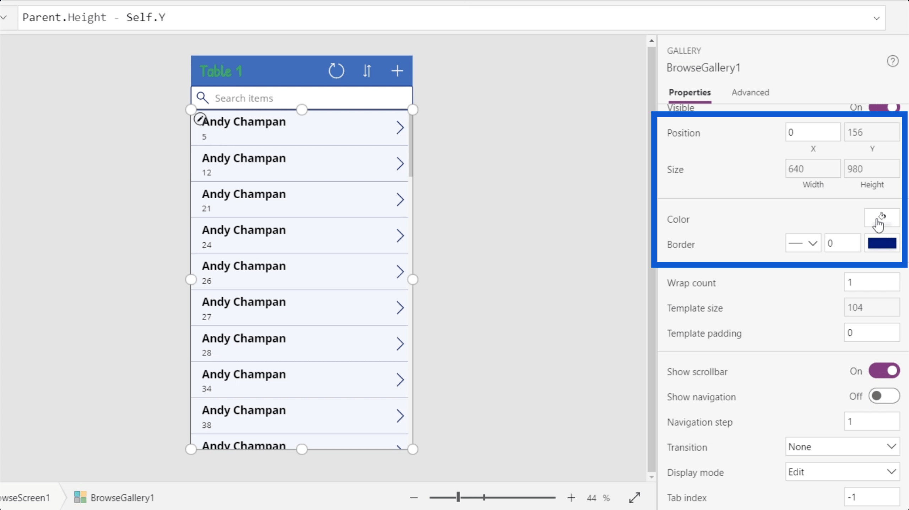This screenshot has height=510, width=909.
Task: Click the Navigation step input field
Action: point(872,421)
